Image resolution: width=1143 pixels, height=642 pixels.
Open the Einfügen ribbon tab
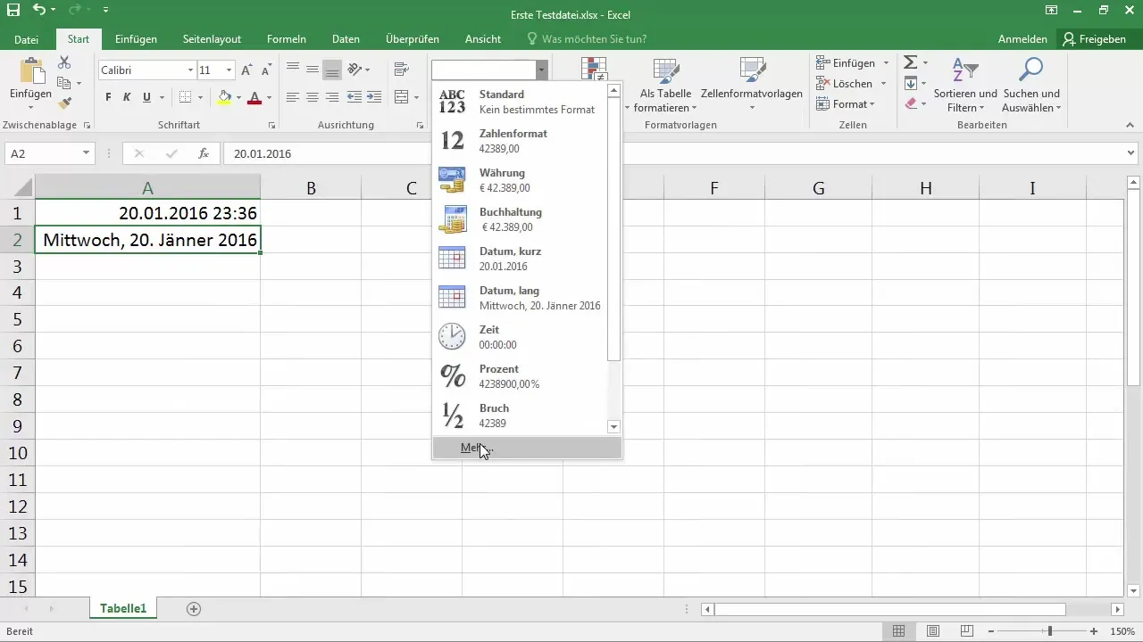tap(137, 39)
